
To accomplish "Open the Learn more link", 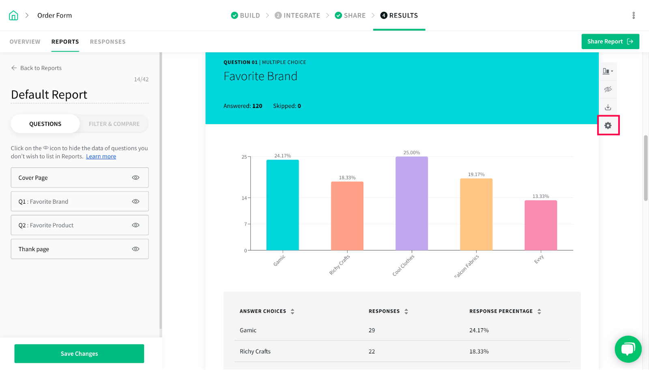I will (101, 157).
